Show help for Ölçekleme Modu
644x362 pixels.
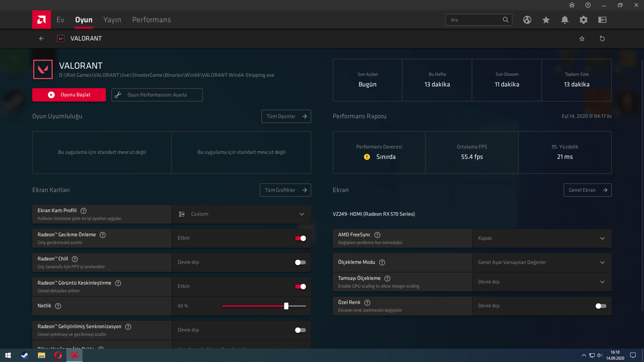click(382, 262)
